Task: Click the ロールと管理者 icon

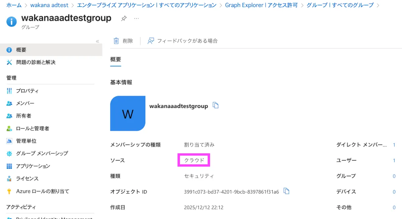Action: click(x=9, y=128)
